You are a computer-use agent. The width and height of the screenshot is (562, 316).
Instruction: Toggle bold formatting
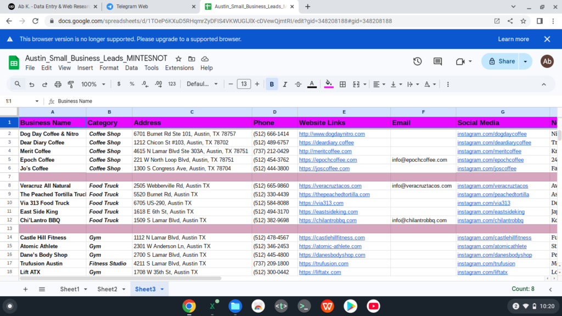click(x=272, y=84)
